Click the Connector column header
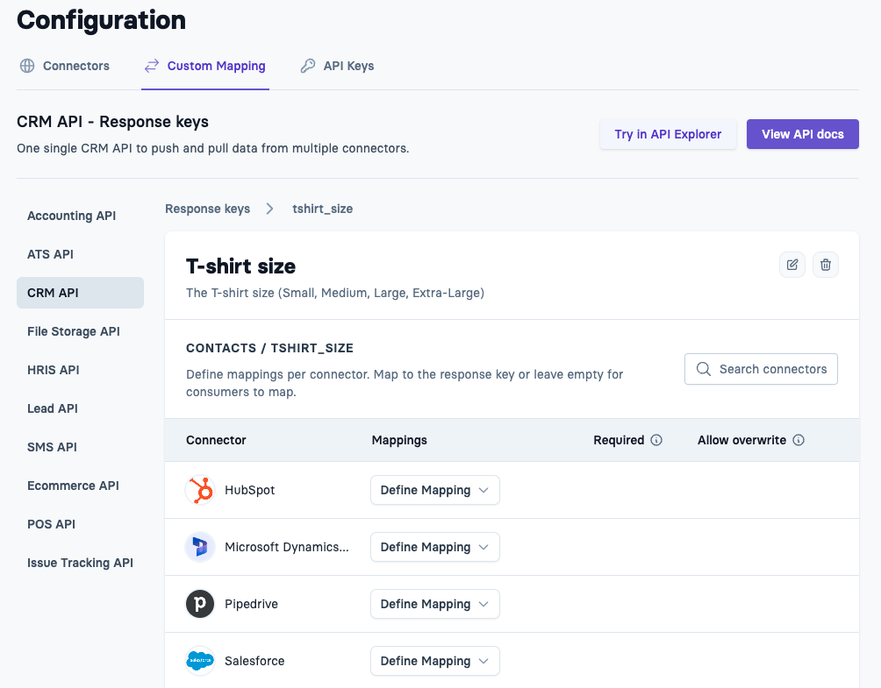 (x=216, y=440)
